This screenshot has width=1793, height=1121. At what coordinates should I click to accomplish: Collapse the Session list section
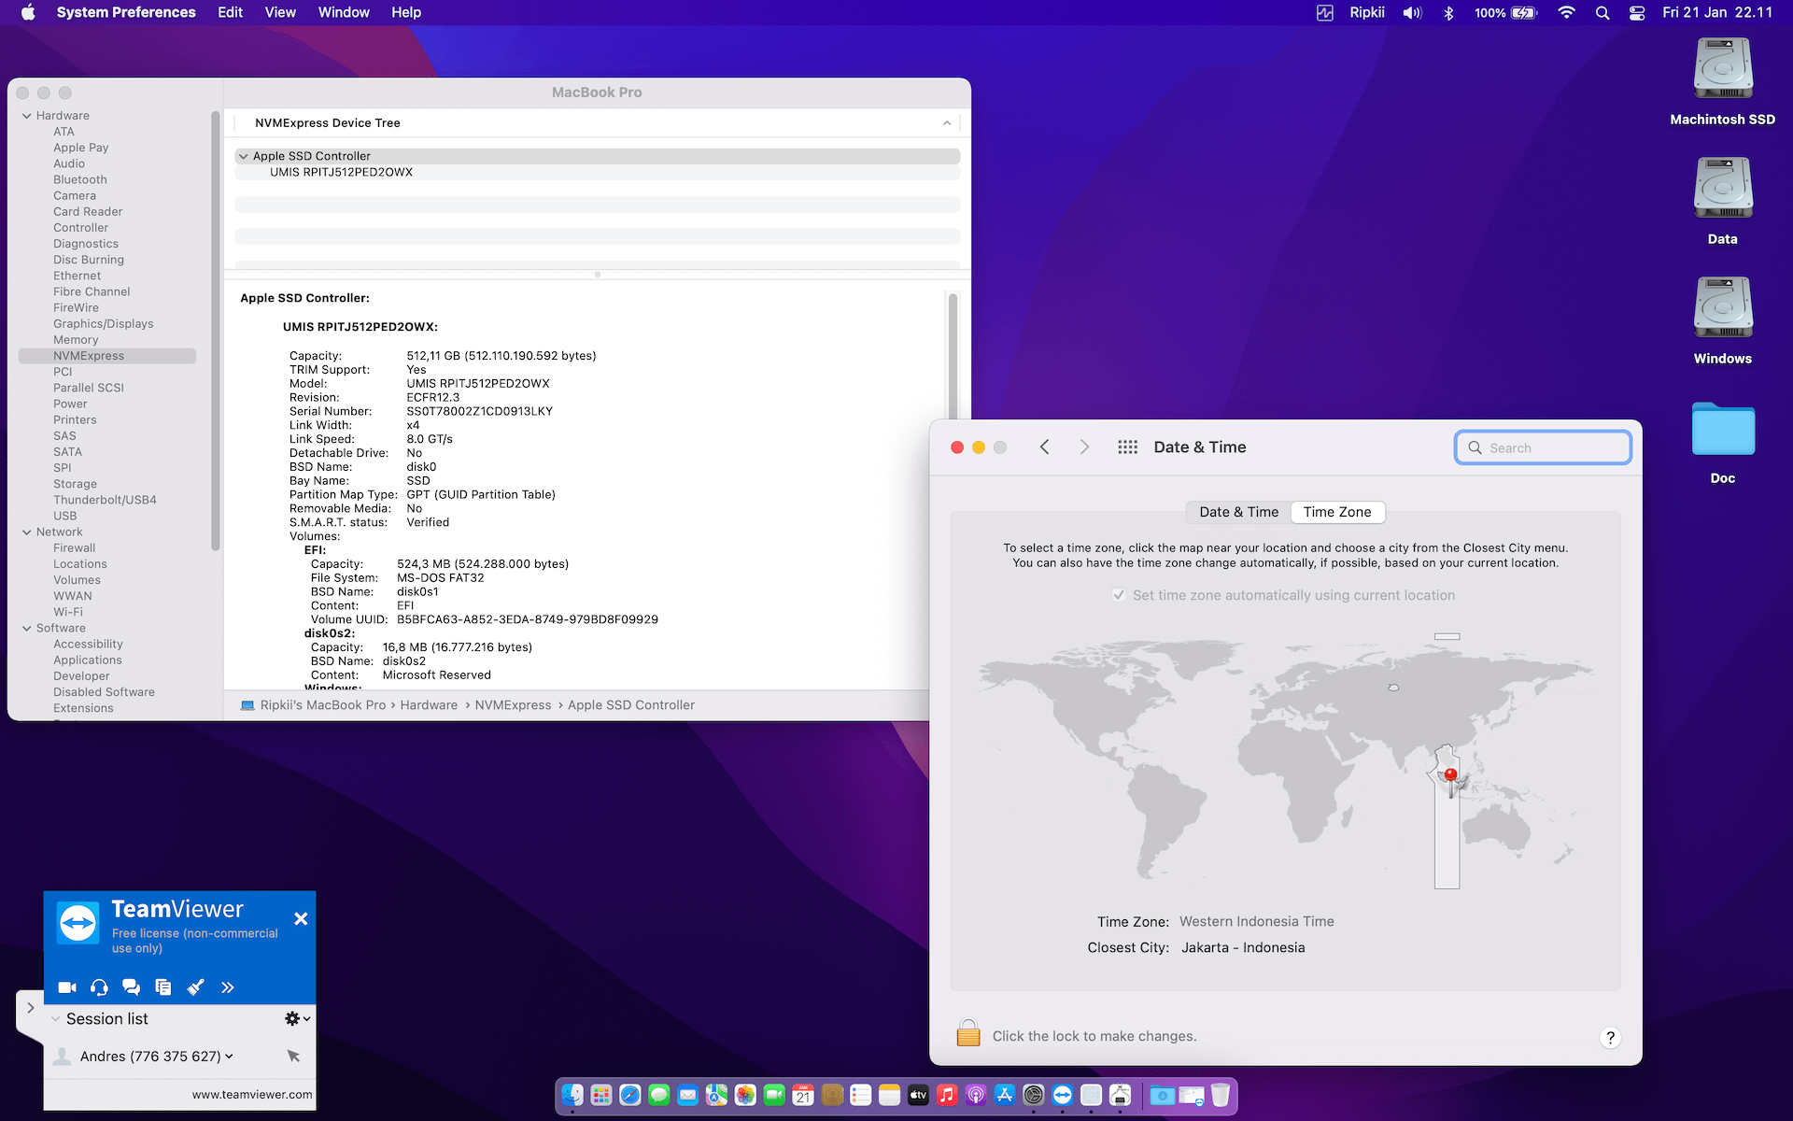pyautogui.click(x=56, y=1019)
